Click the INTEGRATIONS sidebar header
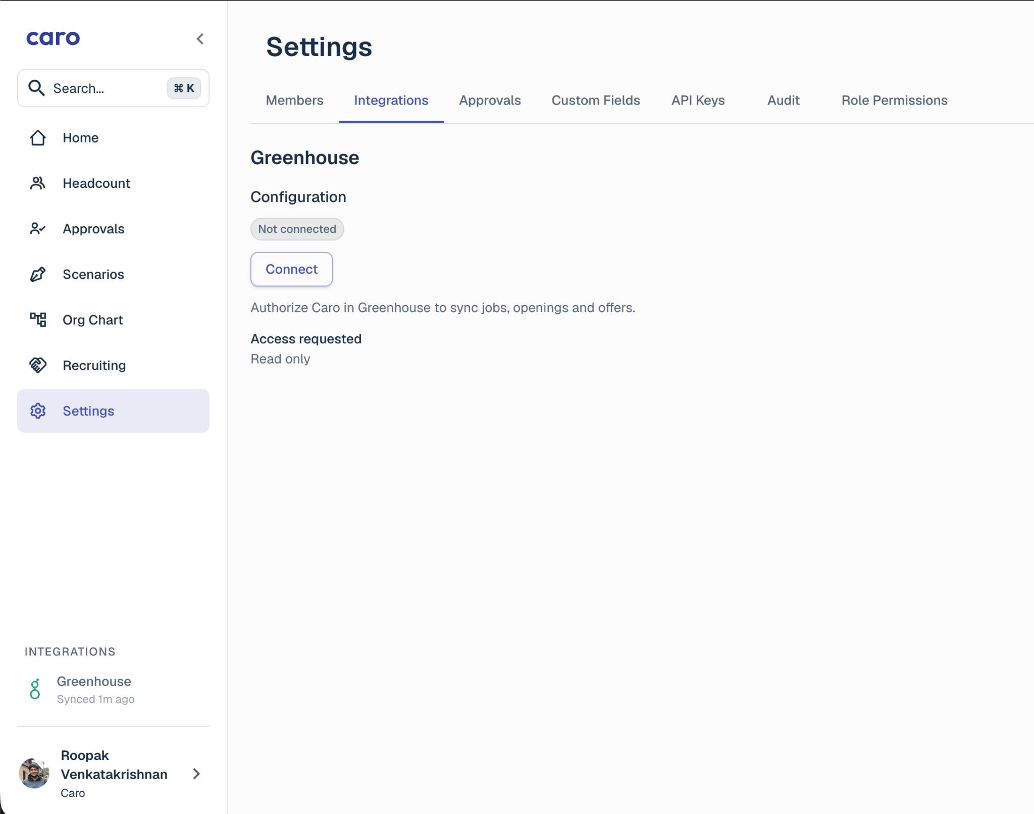 (x=70, y=652)
